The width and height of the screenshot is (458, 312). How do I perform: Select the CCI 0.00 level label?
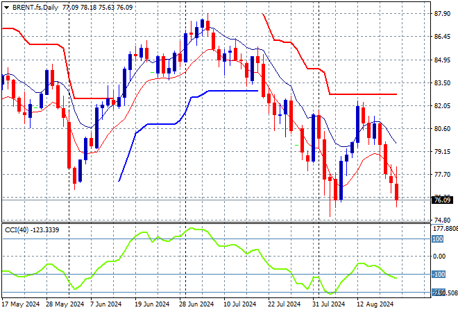pyautogui.click(x=439, y=257)
